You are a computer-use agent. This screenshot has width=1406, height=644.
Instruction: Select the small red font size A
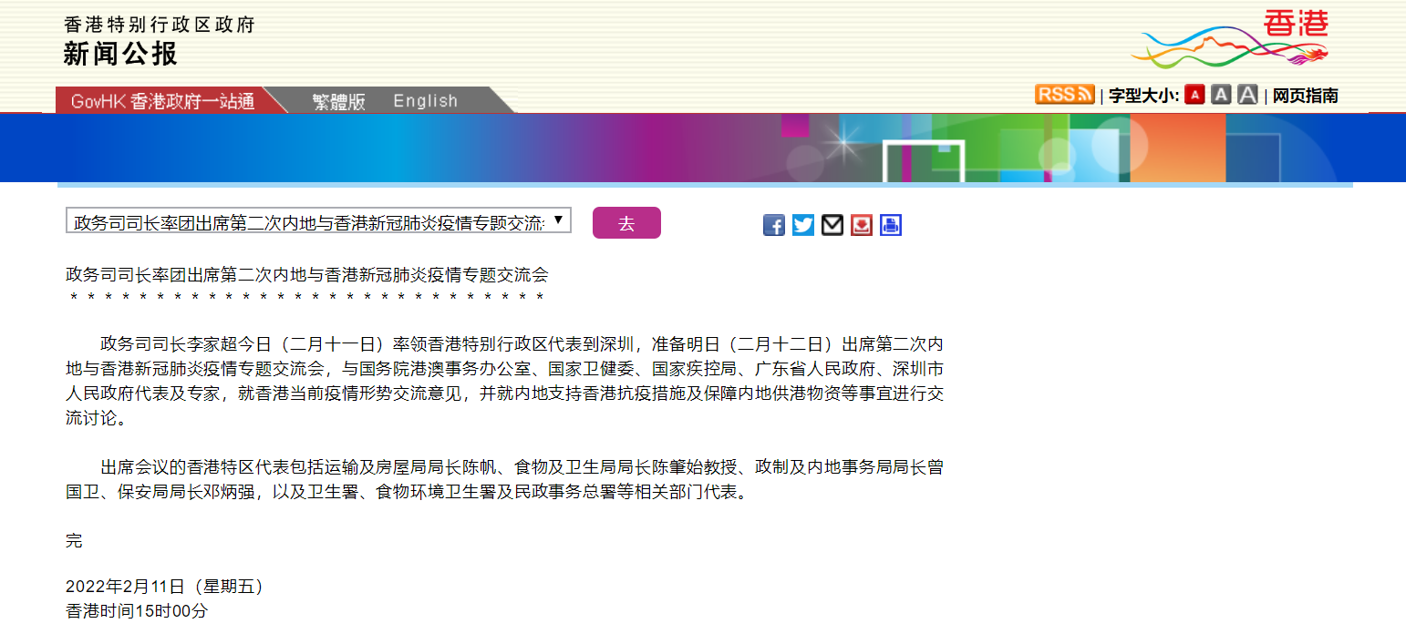1194,95
